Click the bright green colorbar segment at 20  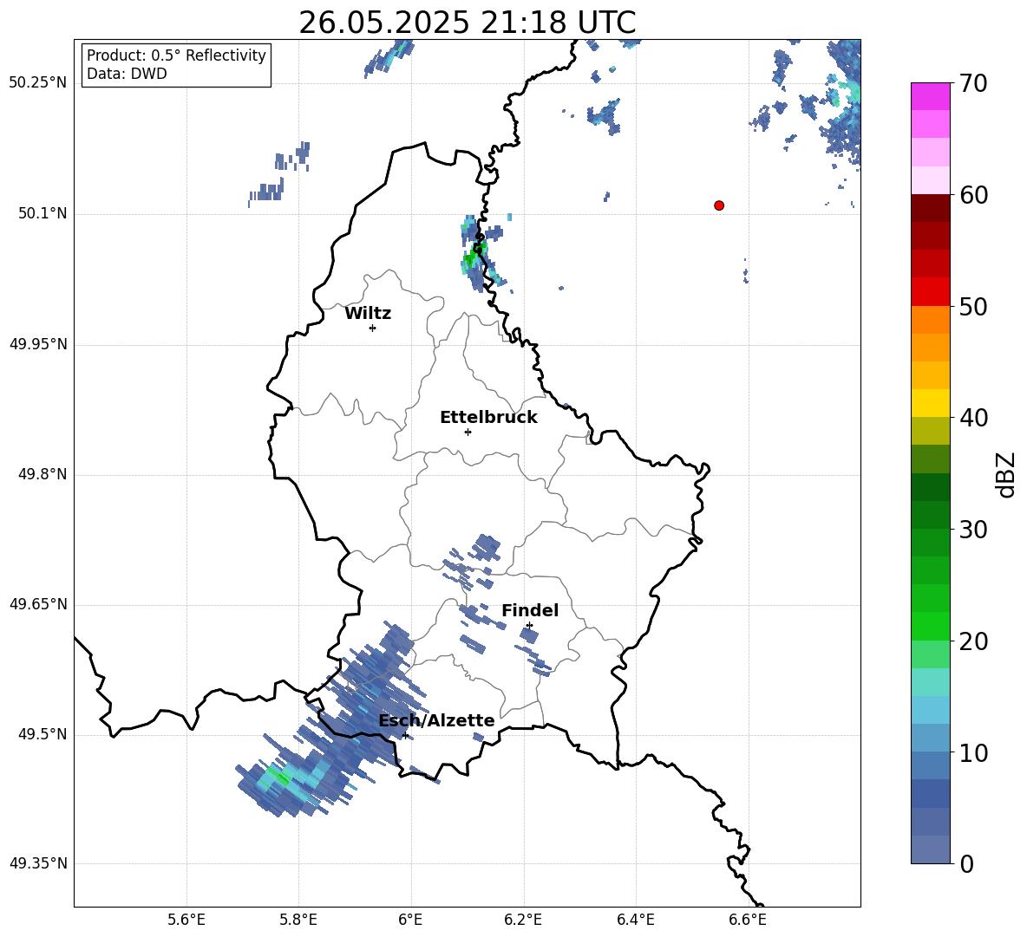931,626
